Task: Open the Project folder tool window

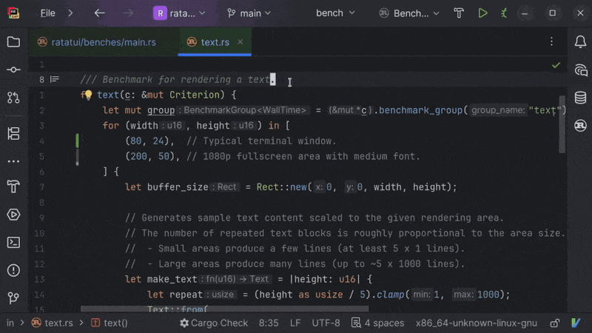Action: tap(13, 42)
